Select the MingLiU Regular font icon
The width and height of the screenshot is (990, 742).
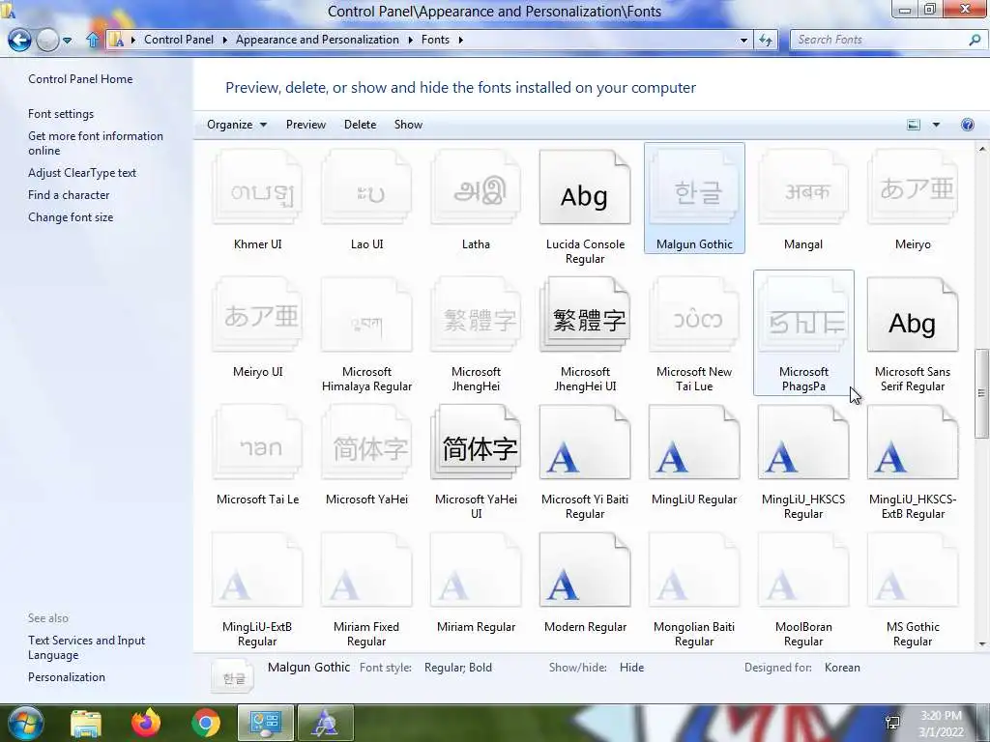694,442
